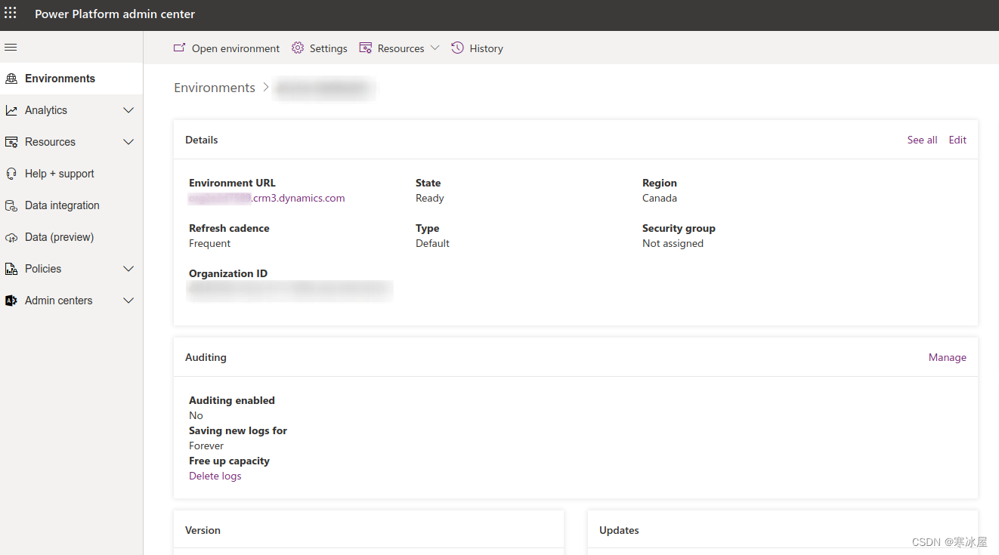999x555 pixels.
Task: Click the Refresh cadence value Frequent
Action: 210,243
